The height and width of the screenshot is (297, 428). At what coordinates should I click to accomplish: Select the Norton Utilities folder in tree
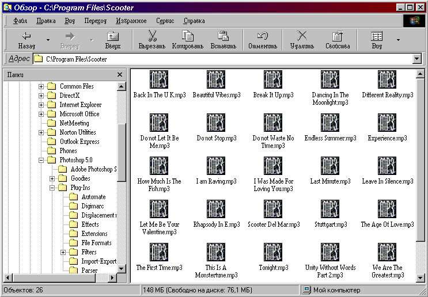(x=78, y=132)
